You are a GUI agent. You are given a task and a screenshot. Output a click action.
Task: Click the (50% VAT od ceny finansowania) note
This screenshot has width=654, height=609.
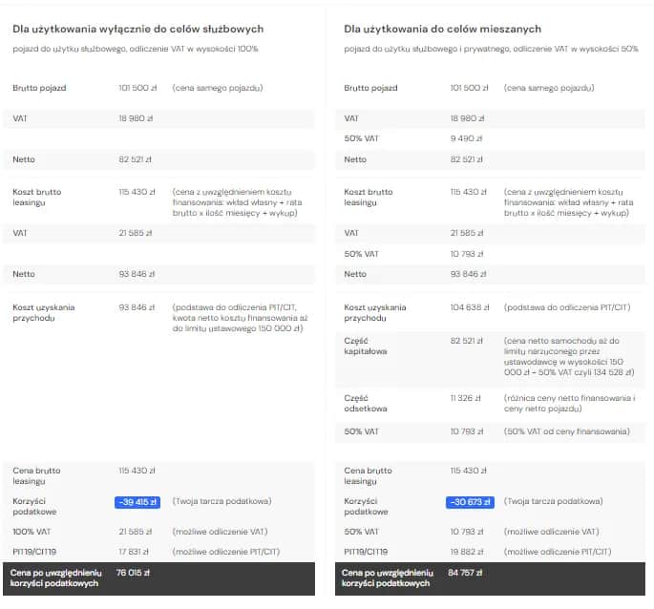566,431
